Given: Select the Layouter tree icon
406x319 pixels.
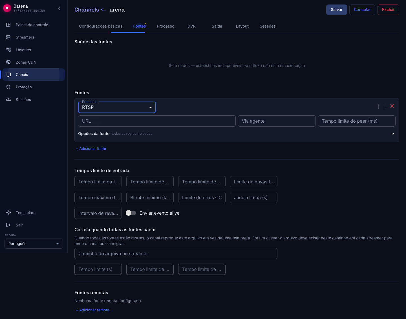Looking at the screenshot, I should (x=8, y=50).
